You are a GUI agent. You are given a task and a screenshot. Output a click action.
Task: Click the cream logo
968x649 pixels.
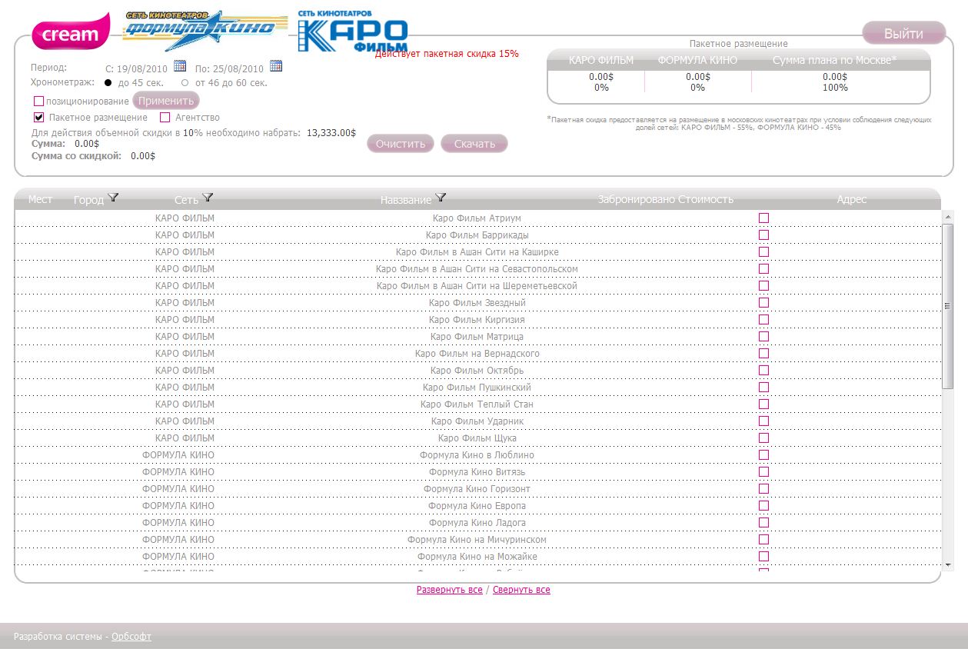coord(71,33)
